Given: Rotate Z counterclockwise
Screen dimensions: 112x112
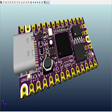Looking at the screenshot, I should click(x=29, y=2).
